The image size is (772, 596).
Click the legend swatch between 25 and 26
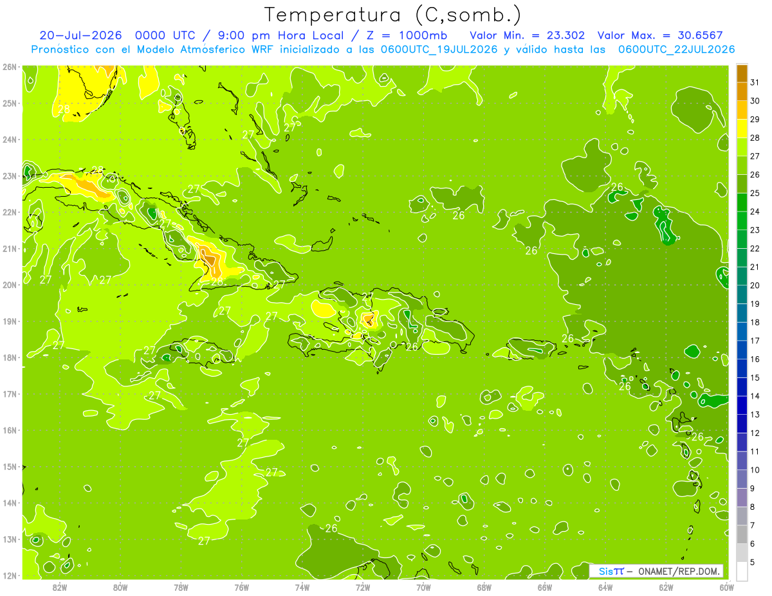pos(742,184)
